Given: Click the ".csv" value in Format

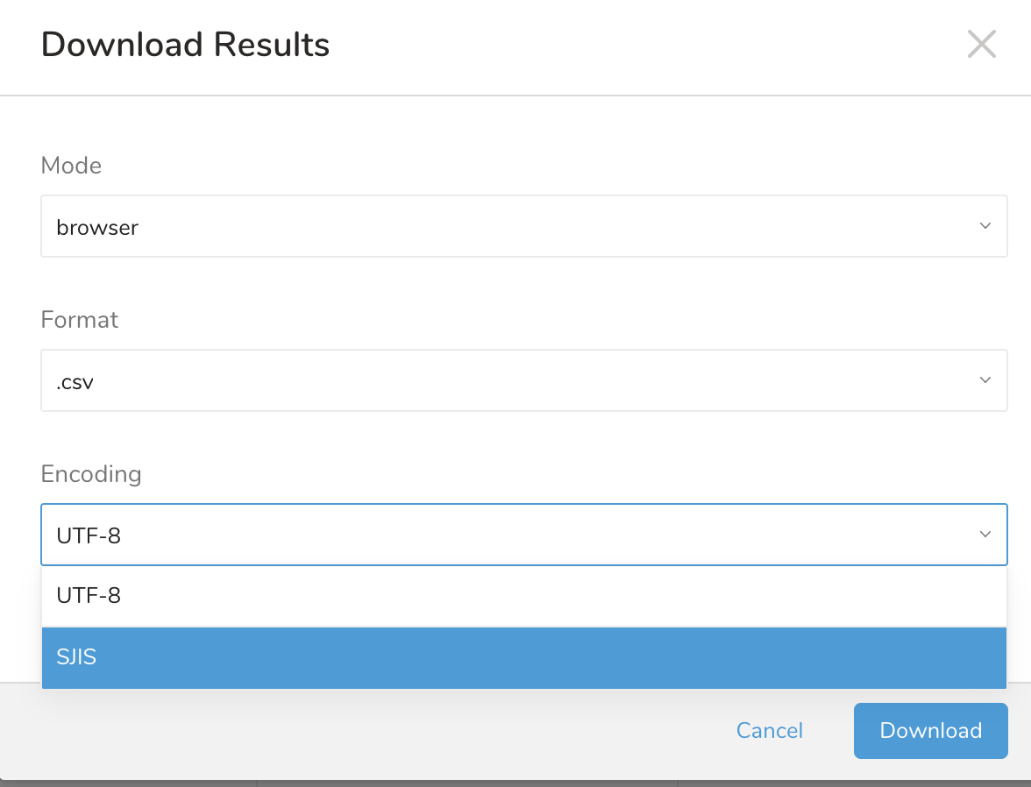Looking at the screenshot, I should click(75, 382).
